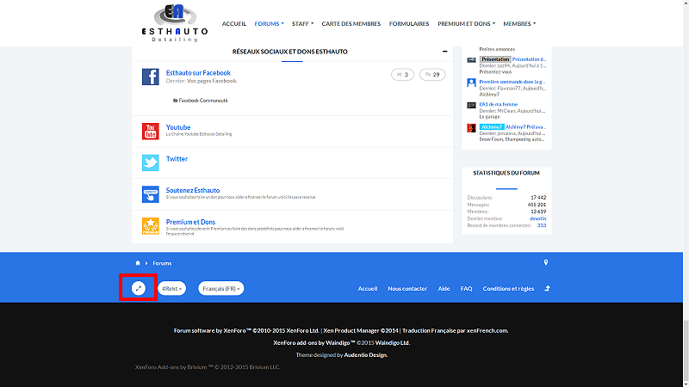
Task: Expand the Membres menu in navigation
Action: (518, 24)
